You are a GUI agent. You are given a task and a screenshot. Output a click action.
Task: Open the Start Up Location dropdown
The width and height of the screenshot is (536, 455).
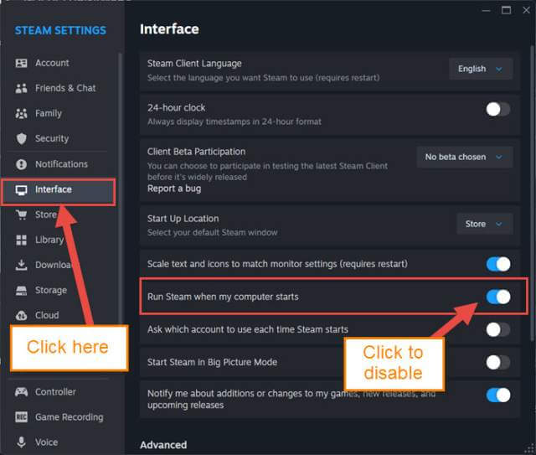484,224
